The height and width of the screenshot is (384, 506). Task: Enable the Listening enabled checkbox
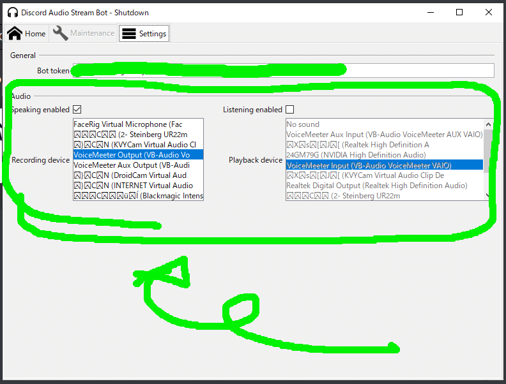point(290,110)
